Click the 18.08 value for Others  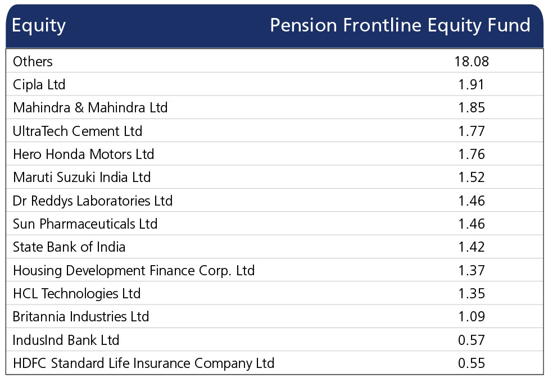(x=472, y=61)
